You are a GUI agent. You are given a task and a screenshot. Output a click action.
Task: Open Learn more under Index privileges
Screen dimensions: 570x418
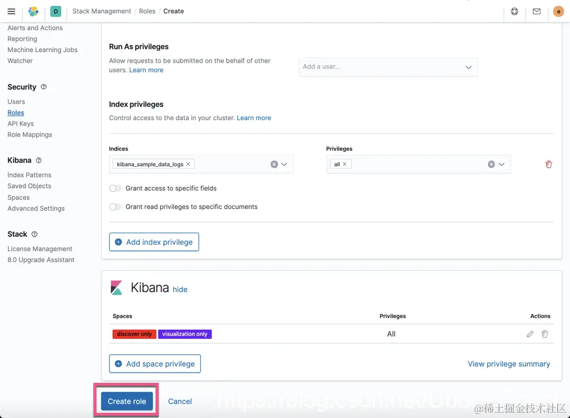tap(254, 118)
